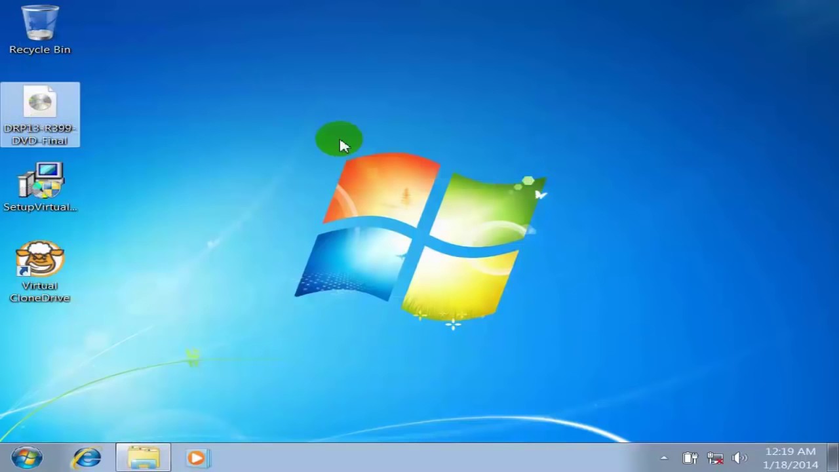Open the network status tray icon

point(715,458)
